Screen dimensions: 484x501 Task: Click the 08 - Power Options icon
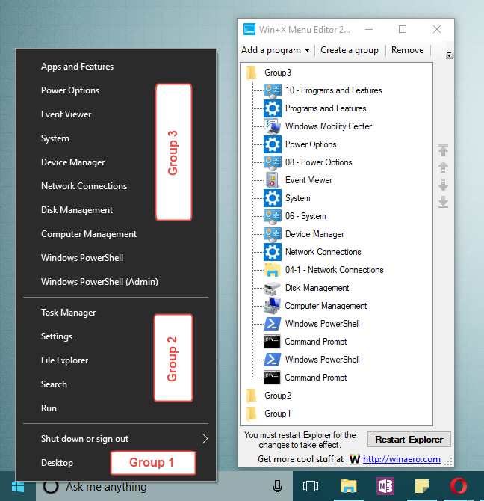272,162
